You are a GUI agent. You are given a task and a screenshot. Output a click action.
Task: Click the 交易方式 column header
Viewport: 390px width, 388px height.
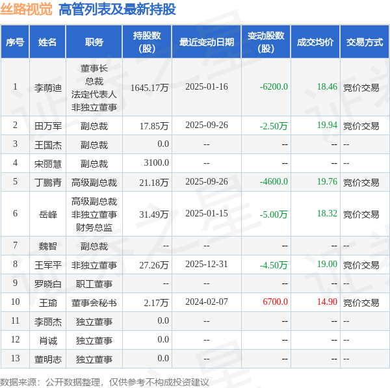click(x=365, y=42)
